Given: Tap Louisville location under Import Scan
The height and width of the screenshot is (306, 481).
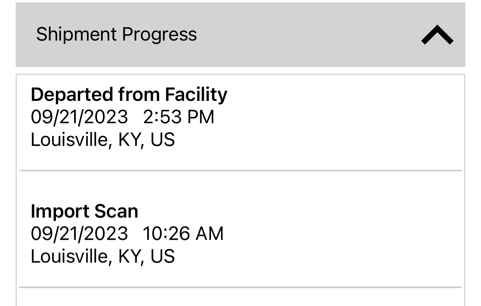Looking at the screenshot, I should point(103,256).
